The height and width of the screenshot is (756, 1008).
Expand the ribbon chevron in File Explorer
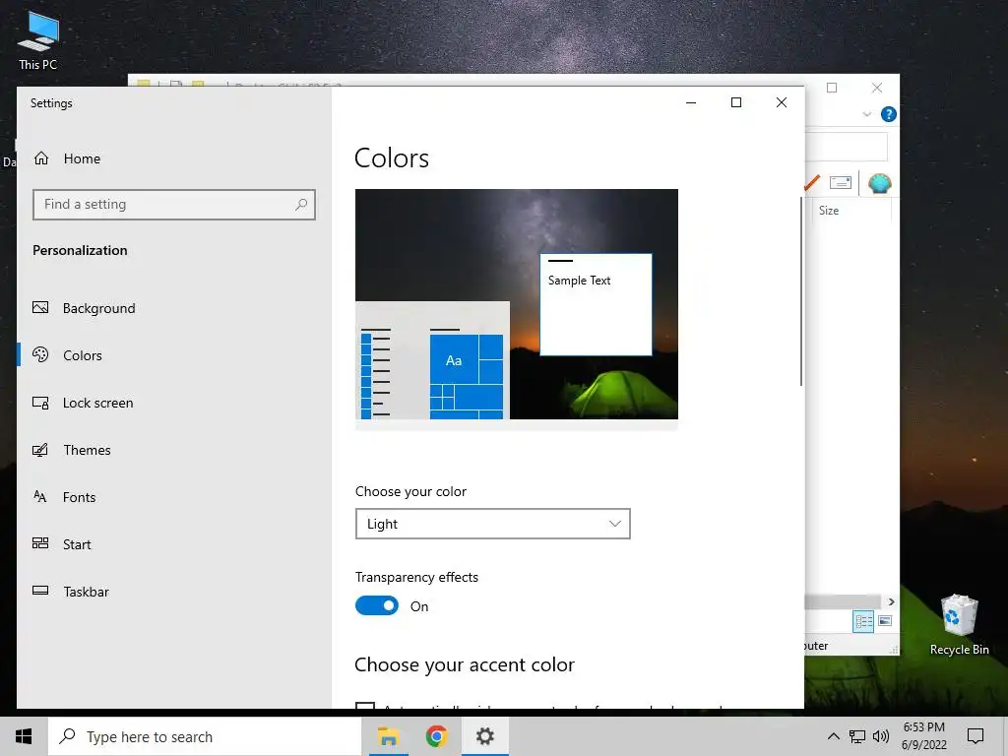tap(866, 114)
